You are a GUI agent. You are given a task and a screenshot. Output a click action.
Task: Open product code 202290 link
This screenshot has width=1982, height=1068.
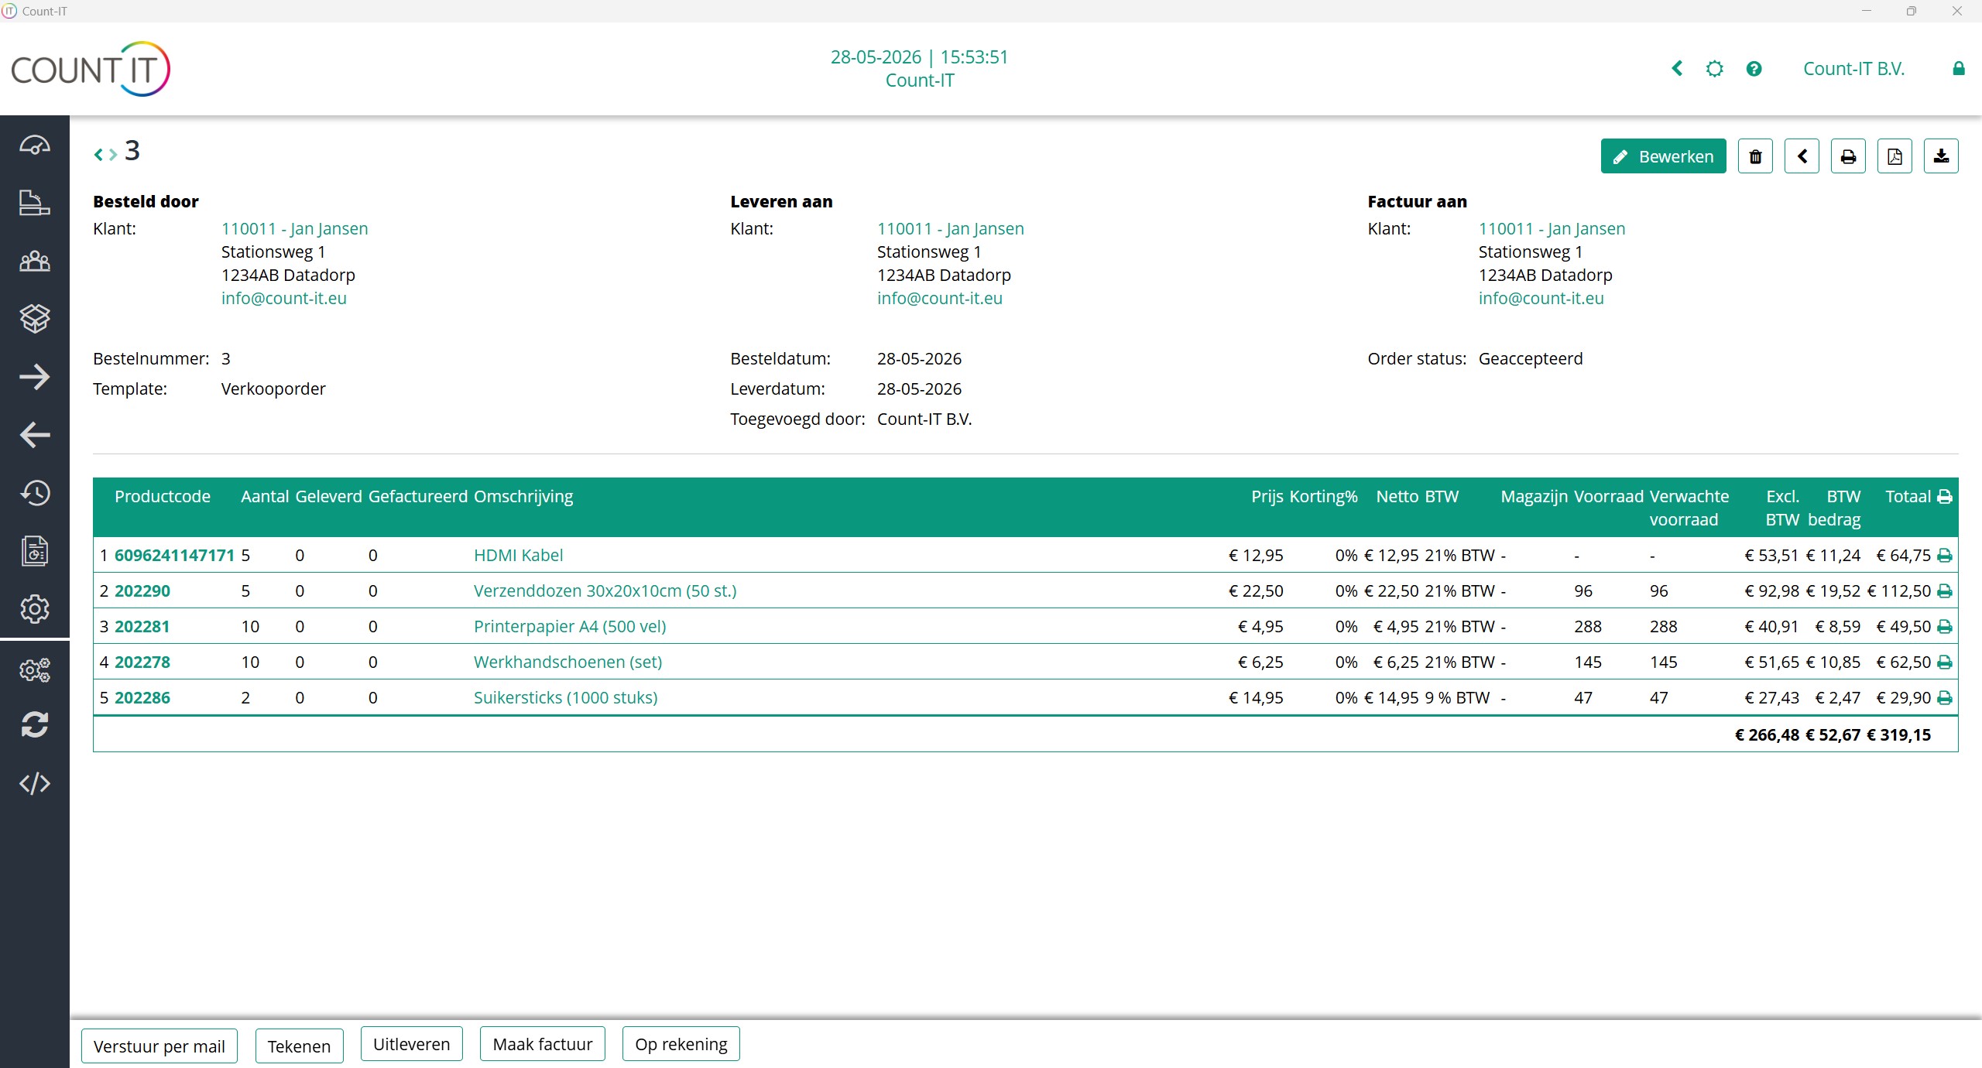(x=142, y=591)
